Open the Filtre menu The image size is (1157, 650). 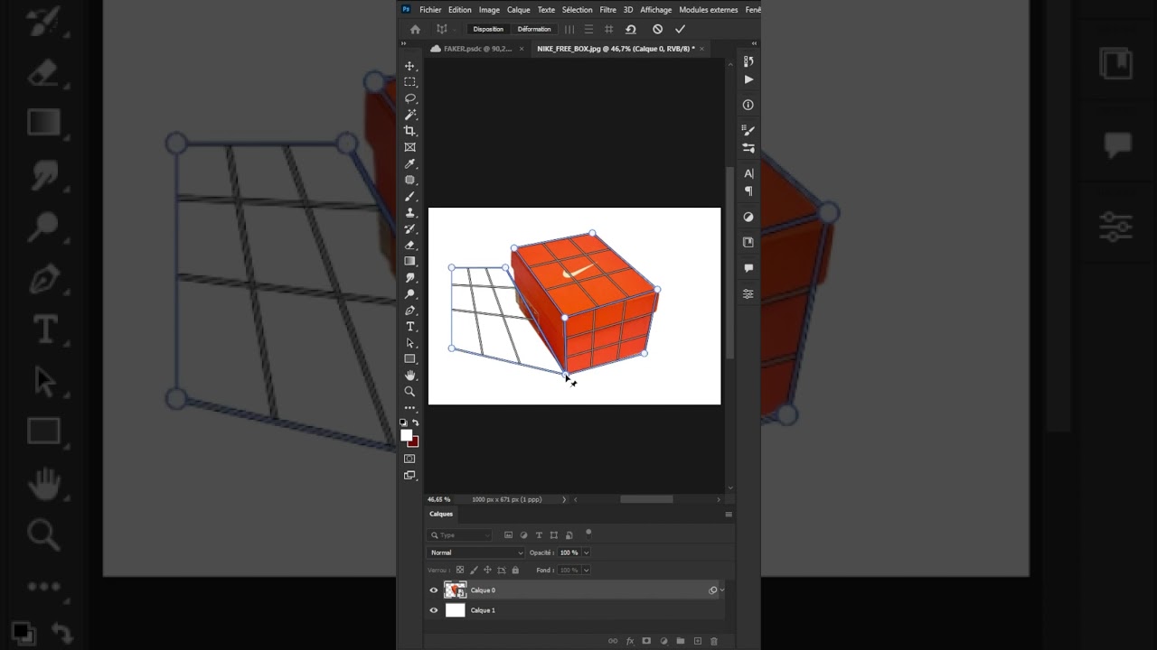[x=608, y=10]
